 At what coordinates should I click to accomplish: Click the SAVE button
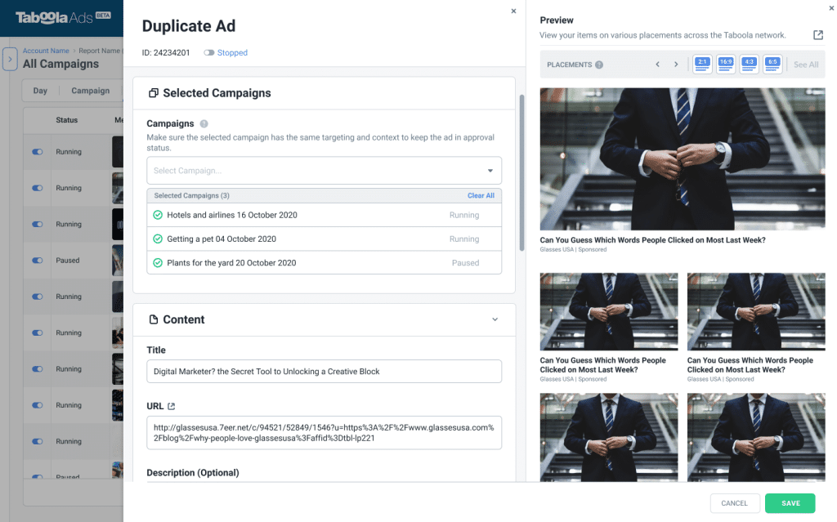pos(790,503)
